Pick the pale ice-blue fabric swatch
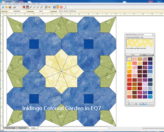164x132 pixels. 150,76
